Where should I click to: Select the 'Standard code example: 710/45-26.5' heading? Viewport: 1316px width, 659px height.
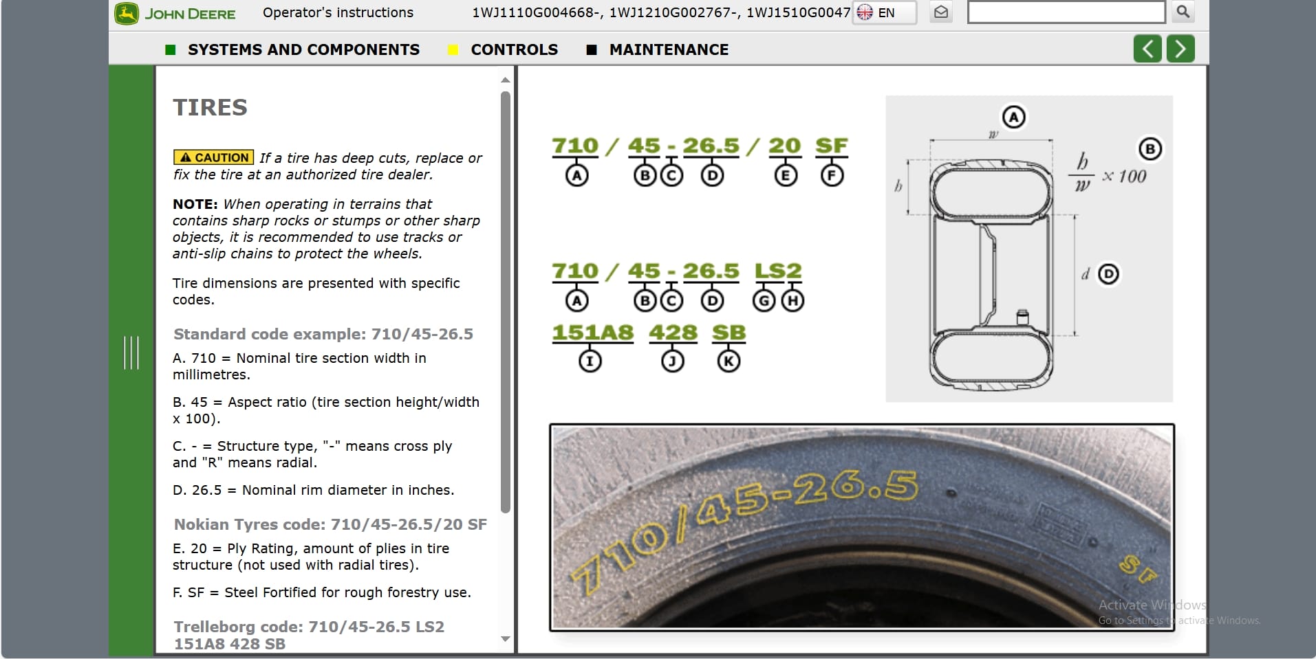tap(323, 334)
